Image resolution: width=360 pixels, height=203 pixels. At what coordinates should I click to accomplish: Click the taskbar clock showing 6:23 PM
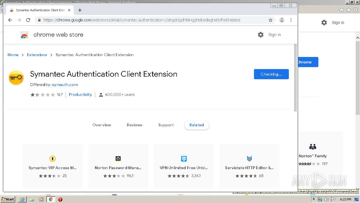[x=346, y=199]
